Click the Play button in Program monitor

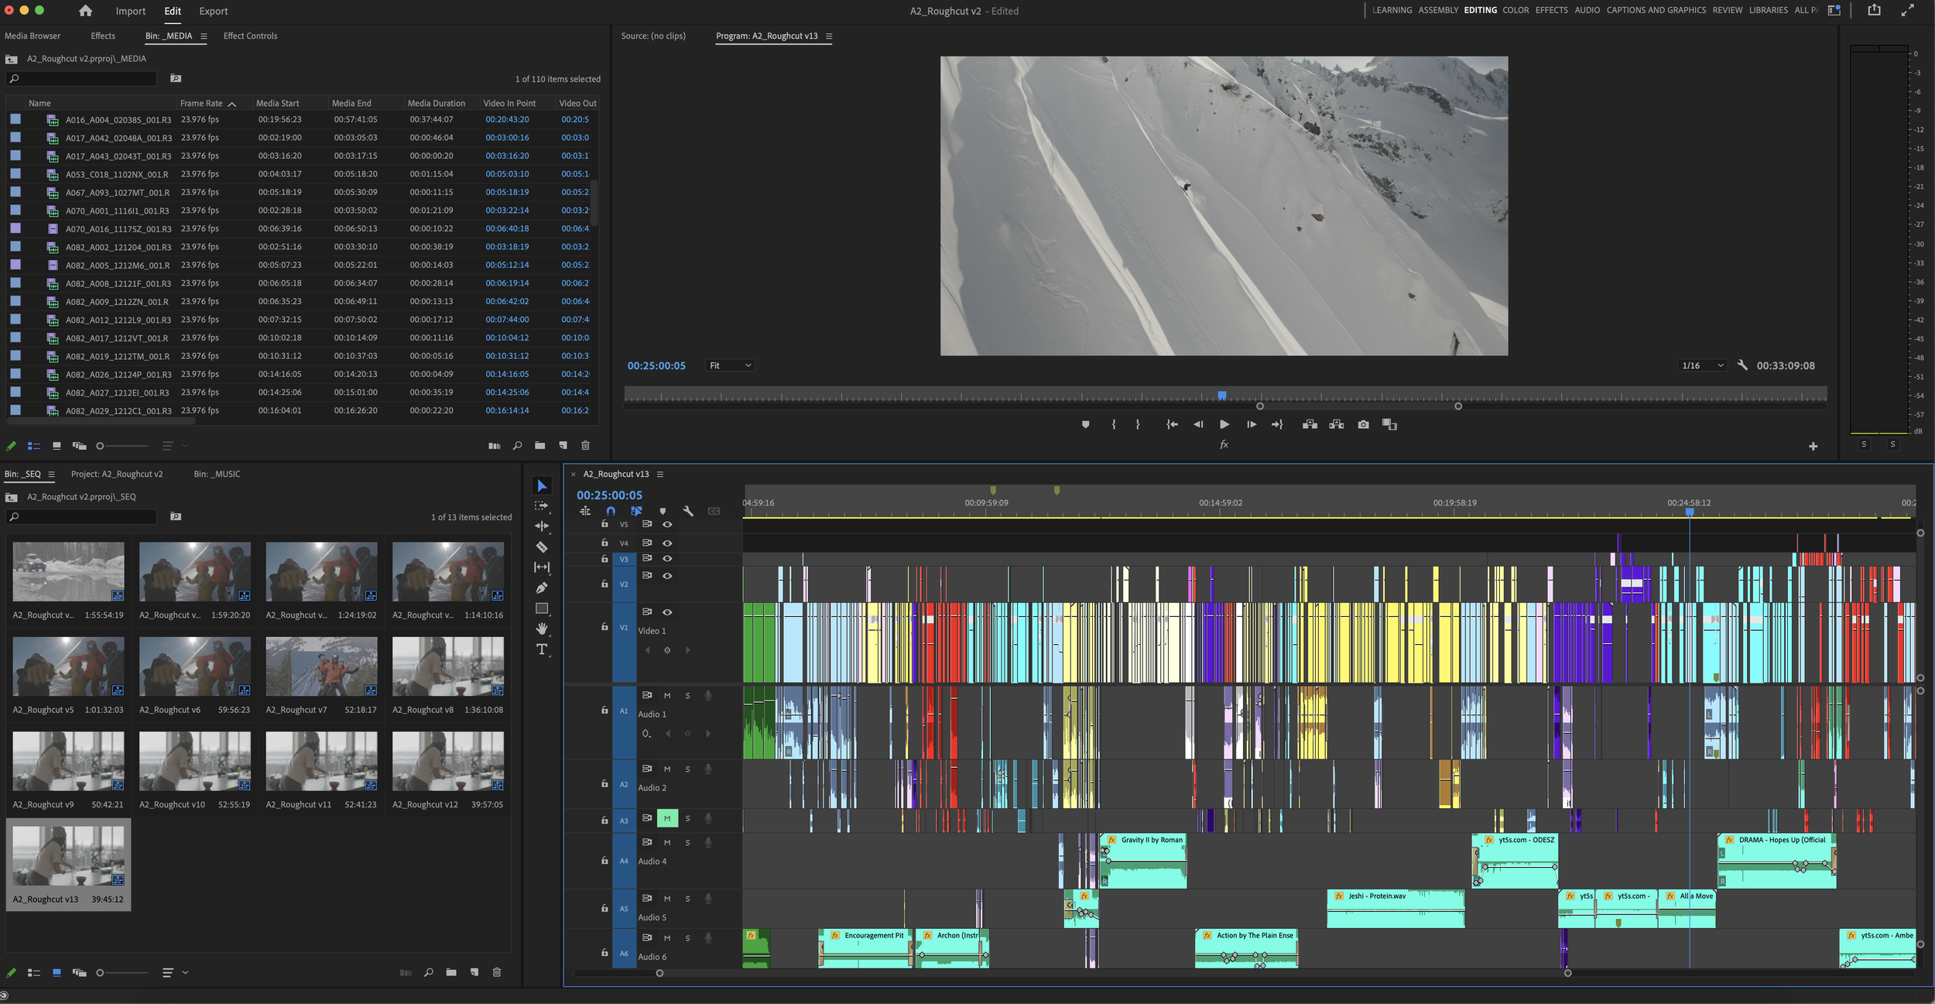[x=1224, y=424]
